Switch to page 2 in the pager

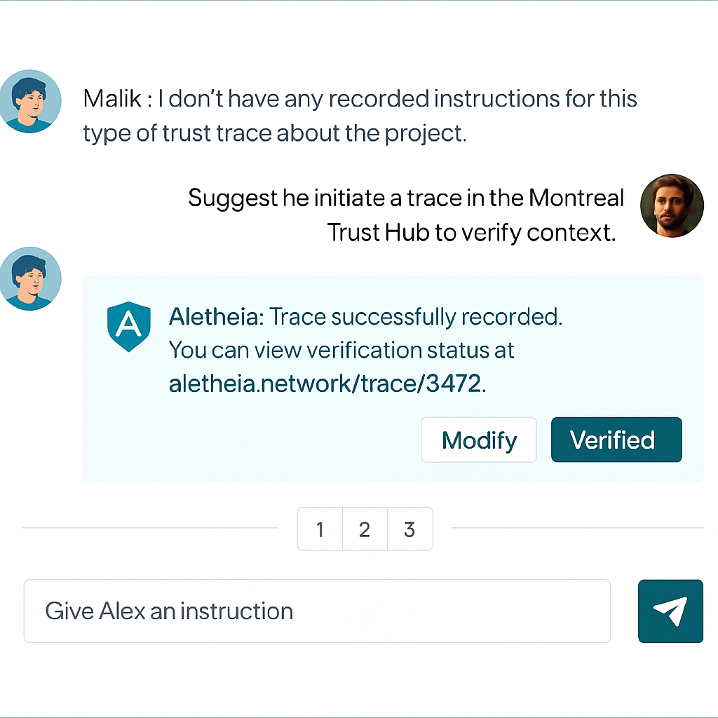tap(365, 529)
